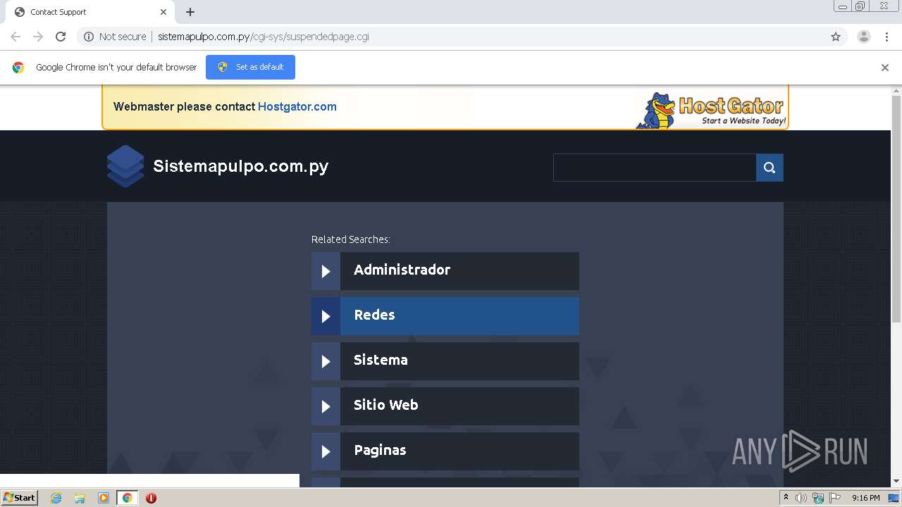This screenshot has height=507, width=902.
Task: Select the Chrome taskbar icon
Action: pyautogui.click(x=128, y=498)
